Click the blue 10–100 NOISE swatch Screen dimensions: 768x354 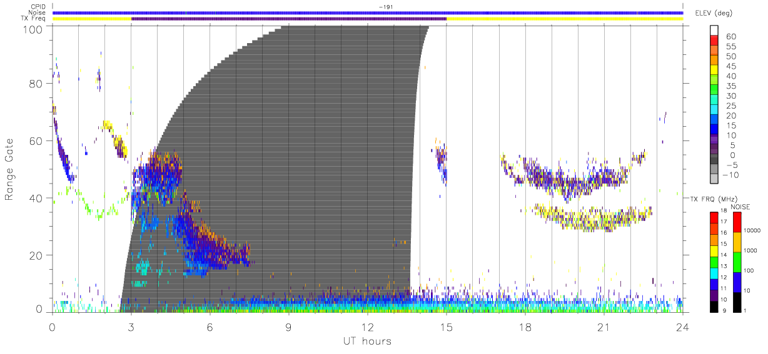[x=737, y=282]
